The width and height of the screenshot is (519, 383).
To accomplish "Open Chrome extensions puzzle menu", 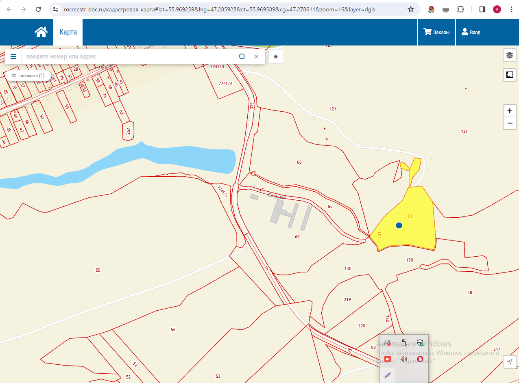I will [x=460, y=9].
